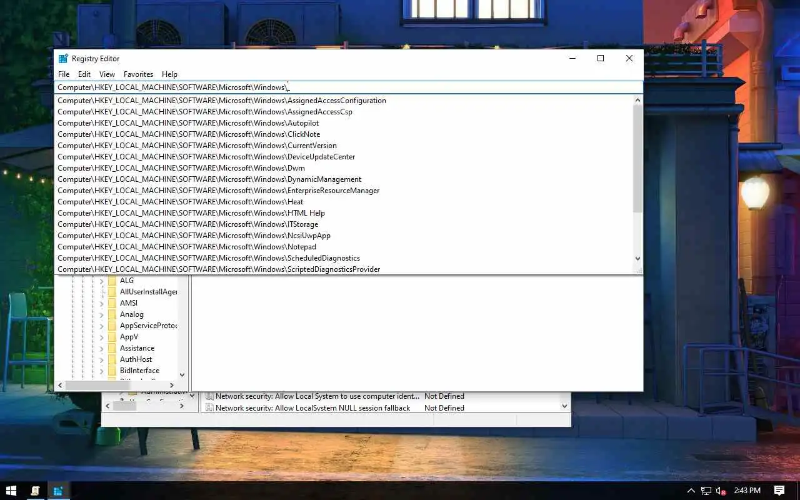Select Allow LocalSystem NULL session fallback policy
This screenshot has width=800, height=500.
pos(313,407)
